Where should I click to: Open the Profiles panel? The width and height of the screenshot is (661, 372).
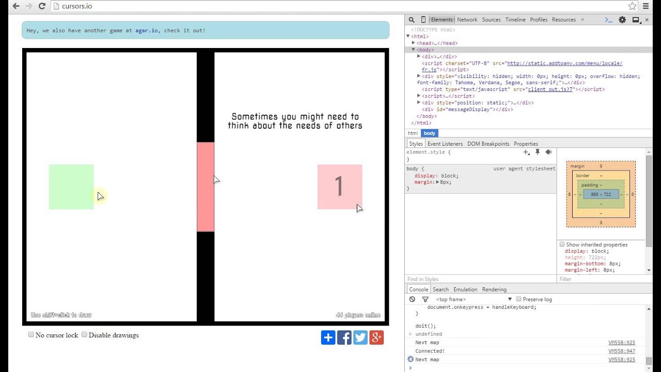[539, 20]
